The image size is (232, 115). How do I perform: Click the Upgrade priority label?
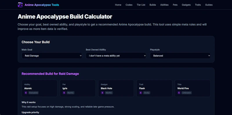click(x=30, y=112)
